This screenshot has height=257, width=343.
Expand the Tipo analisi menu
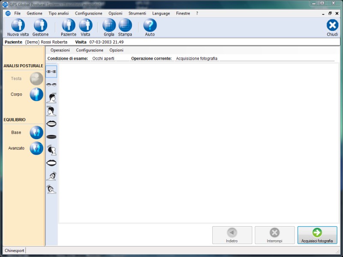click(x=58, y=13)
